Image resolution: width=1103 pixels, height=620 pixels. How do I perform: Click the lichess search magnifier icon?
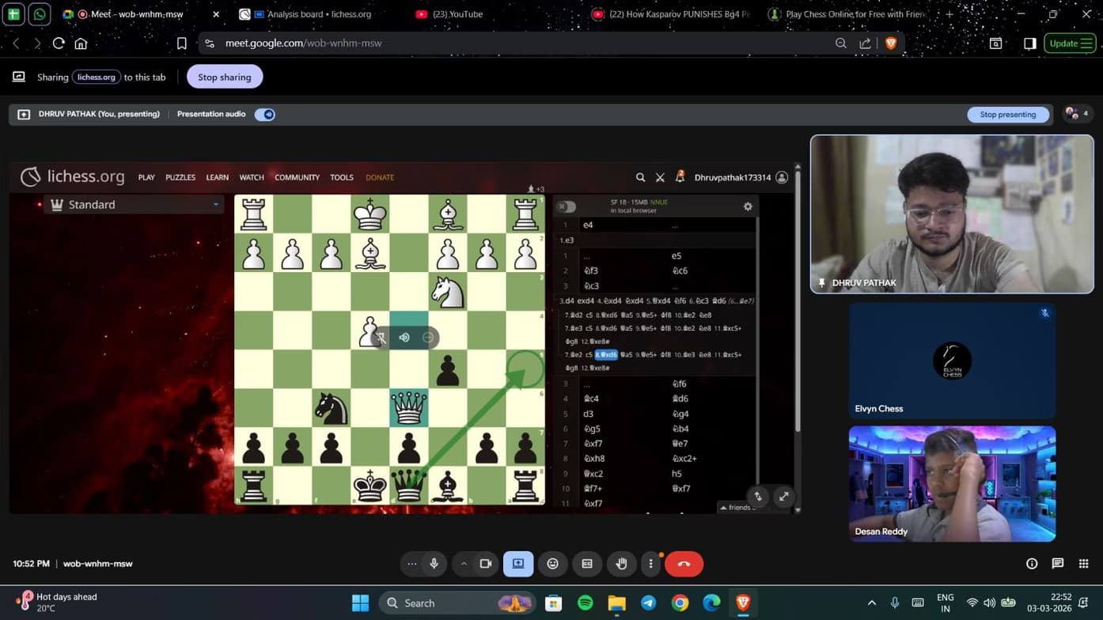point(640,177)
